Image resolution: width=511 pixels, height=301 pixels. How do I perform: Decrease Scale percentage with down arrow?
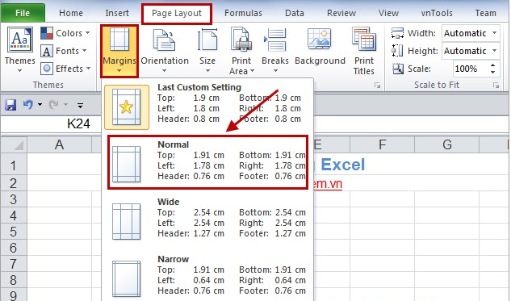click(492, 72)
